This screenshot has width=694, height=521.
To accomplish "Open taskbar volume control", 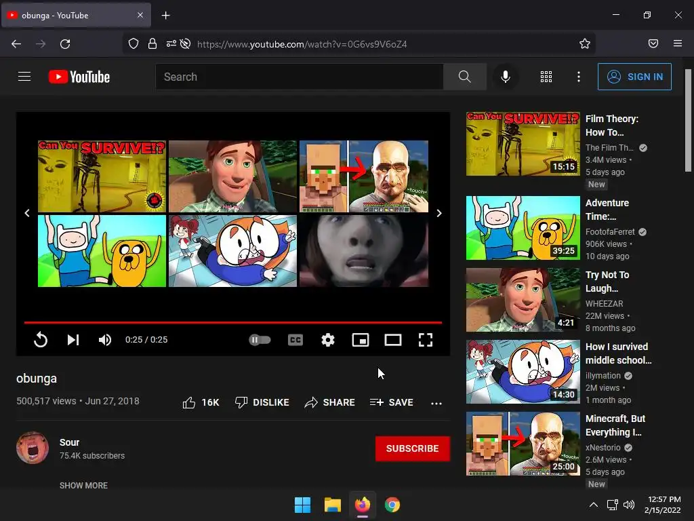I will (x=629, y=505).
